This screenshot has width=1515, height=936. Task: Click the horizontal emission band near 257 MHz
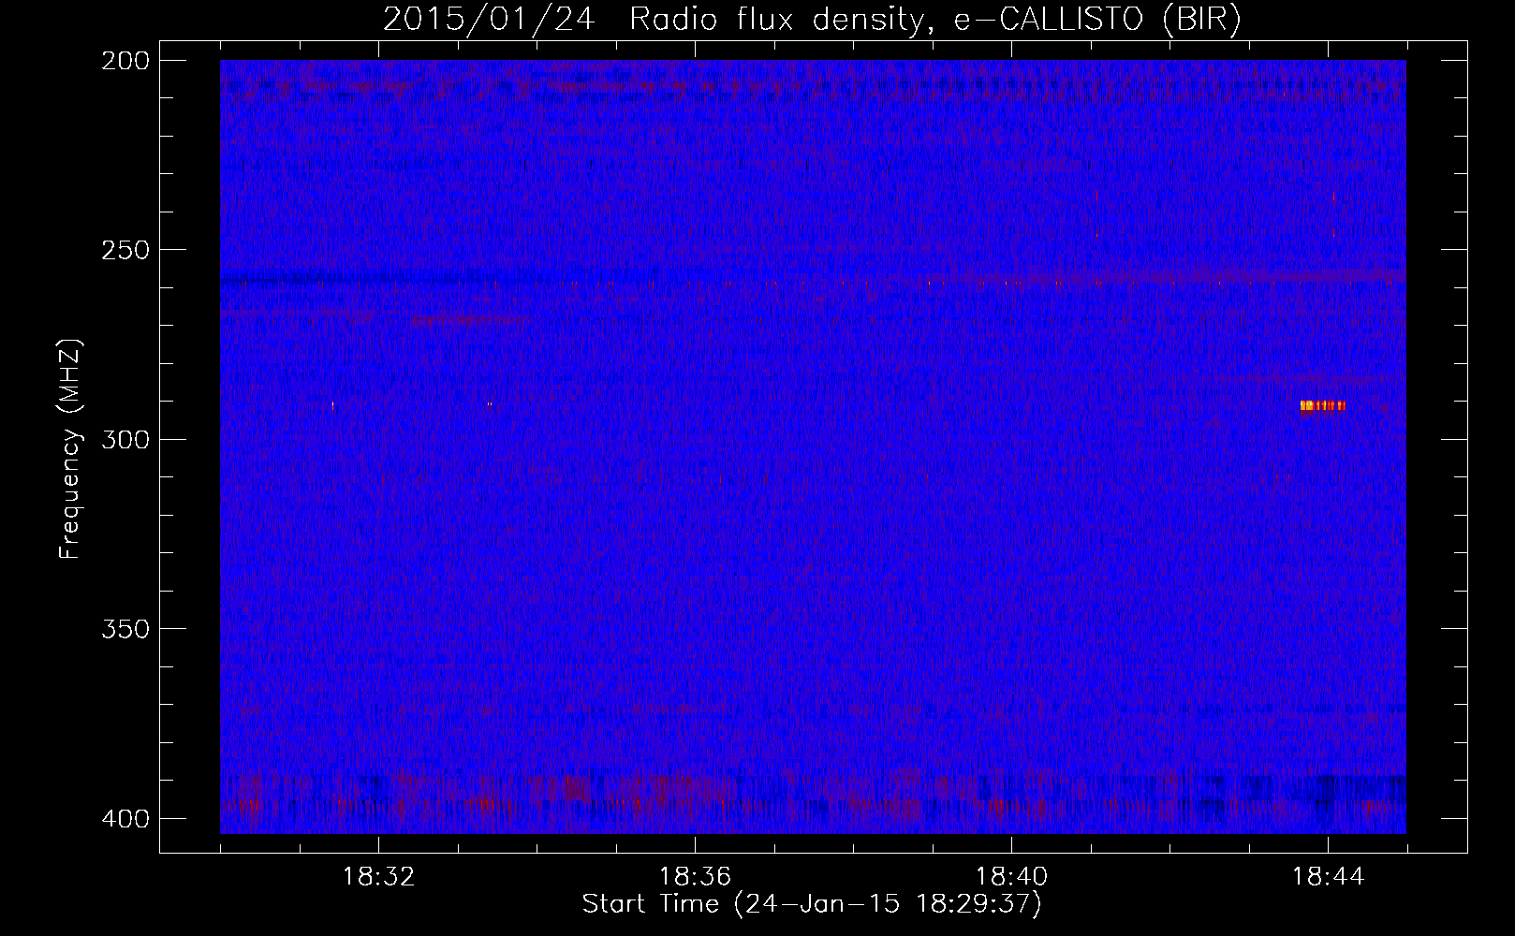pos(813,279)
